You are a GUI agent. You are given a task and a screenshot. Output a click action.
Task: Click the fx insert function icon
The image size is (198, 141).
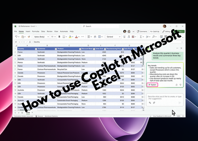point(30,42)
